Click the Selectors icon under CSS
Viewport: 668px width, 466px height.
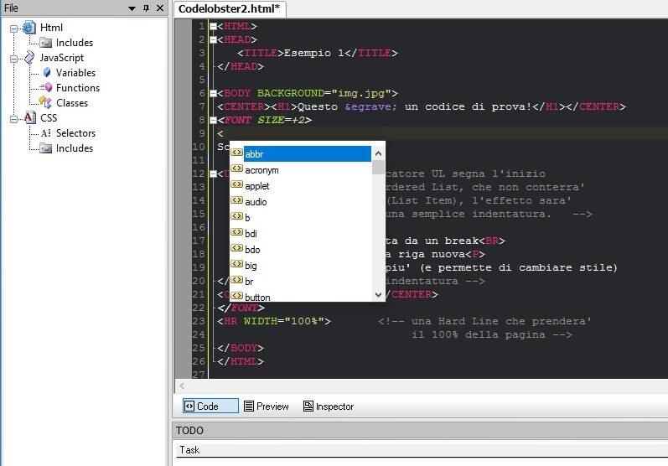tap(47, 133)
